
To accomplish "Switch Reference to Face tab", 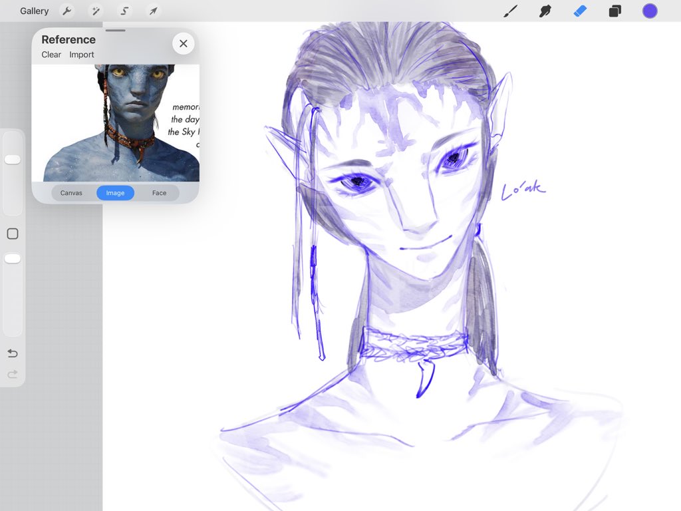I will tap(159, 193).
